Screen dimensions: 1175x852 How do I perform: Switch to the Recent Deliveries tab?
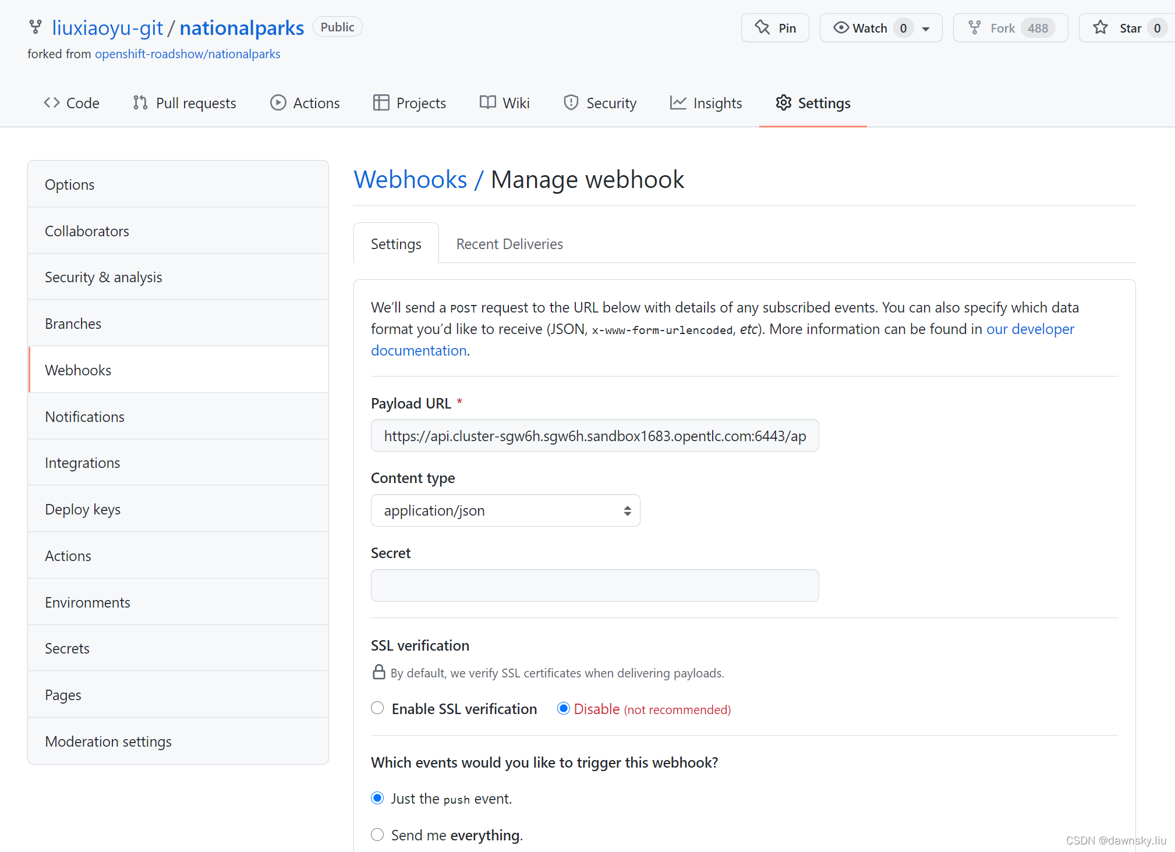pos(509,244)
